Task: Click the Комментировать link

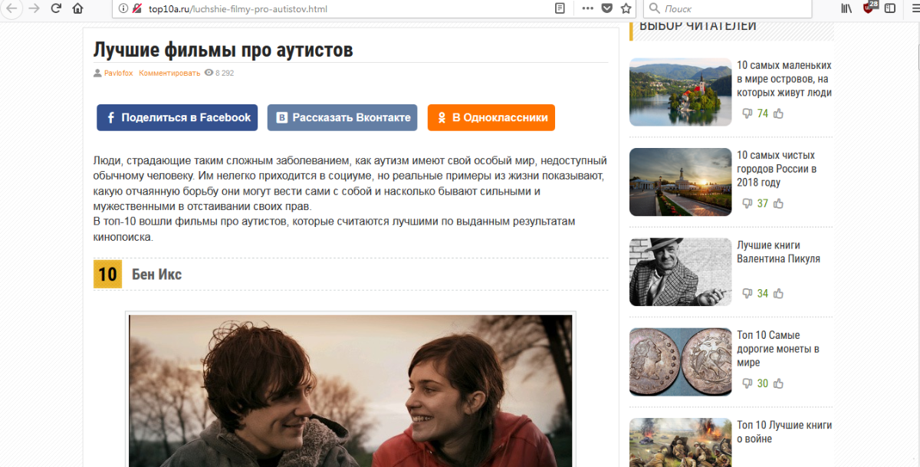Action: (x=169, y=73)
